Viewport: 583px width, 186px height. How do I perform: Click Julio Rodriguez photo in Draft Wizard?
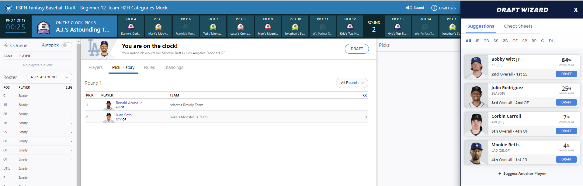[x=476, y=96]
